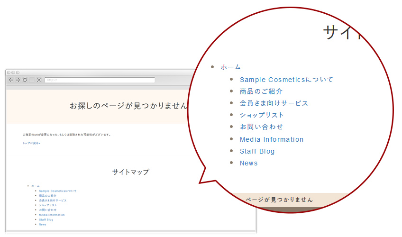Click small Media Information link in browser window
The height and width of the screenshot is (237, 402).
52,215
